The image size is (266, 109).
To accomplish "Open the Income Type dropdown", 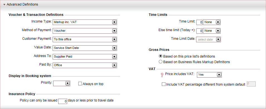I will 85,22.
